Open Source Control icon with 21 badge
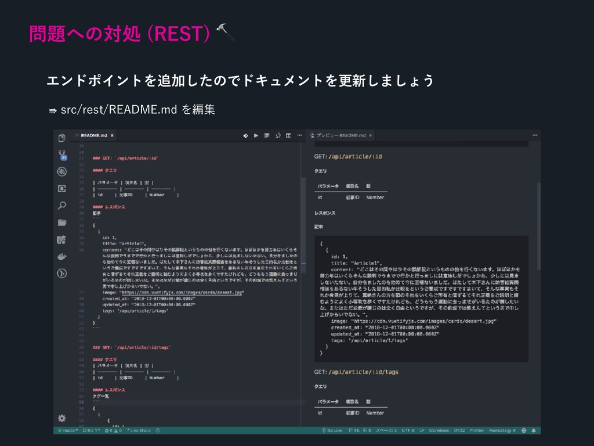This screenshot has width=594, height=446. (x=62, y=154)
